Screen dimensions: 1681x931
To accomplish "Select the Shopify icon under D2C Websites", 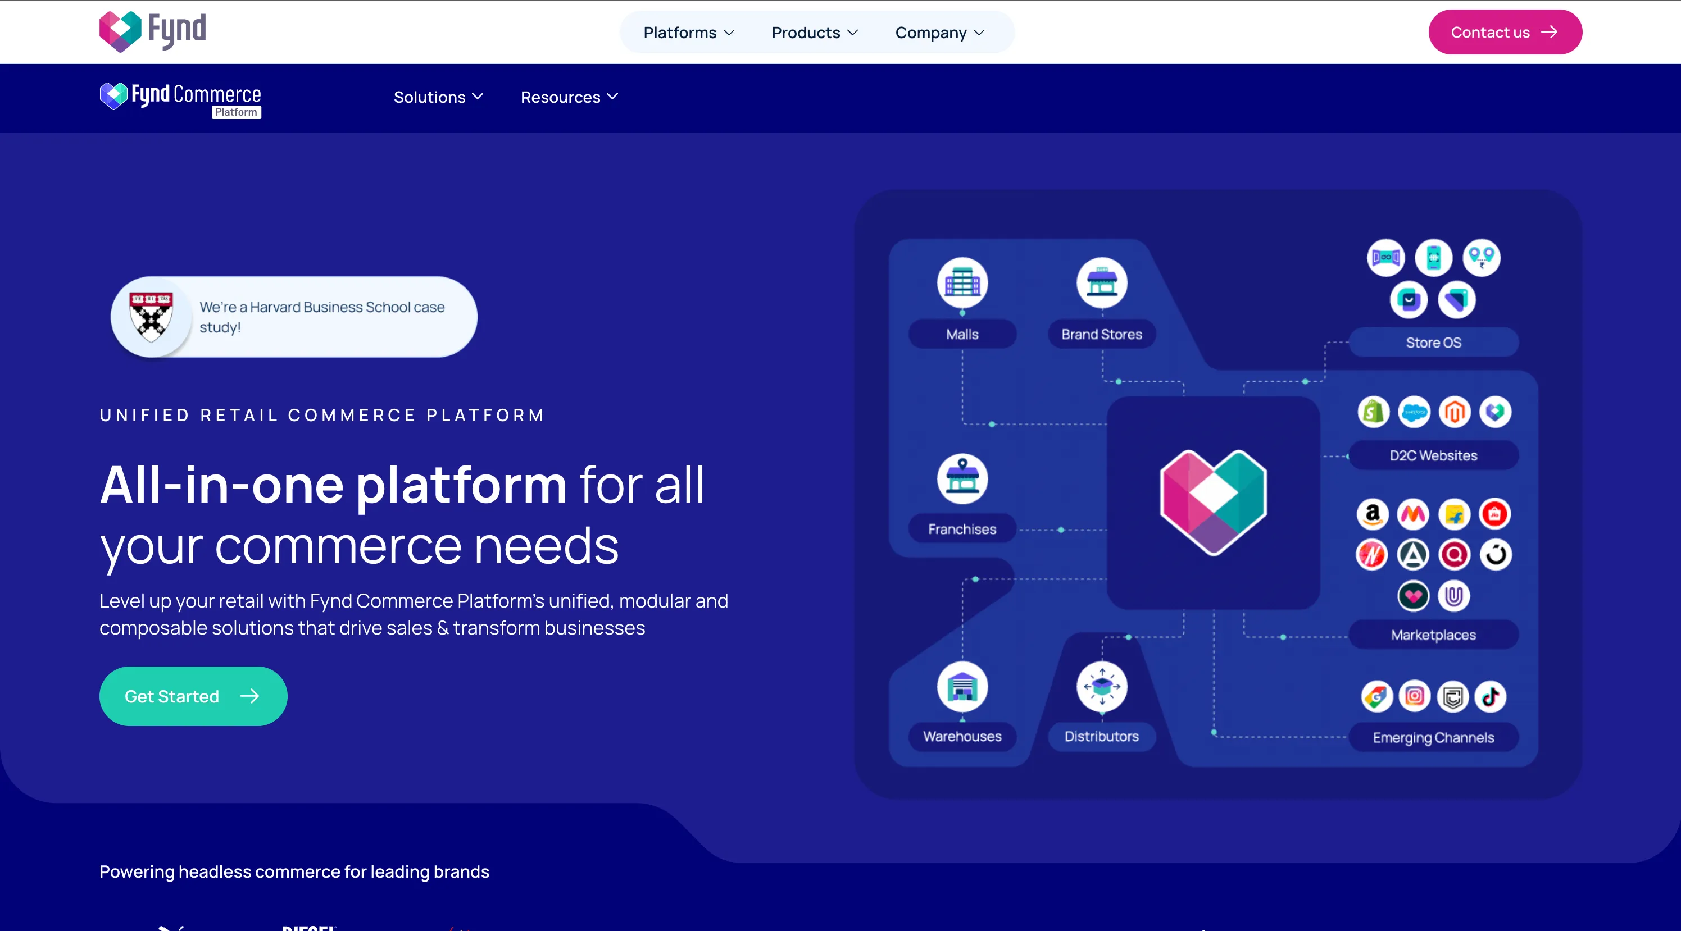I will pos(1374,412).
